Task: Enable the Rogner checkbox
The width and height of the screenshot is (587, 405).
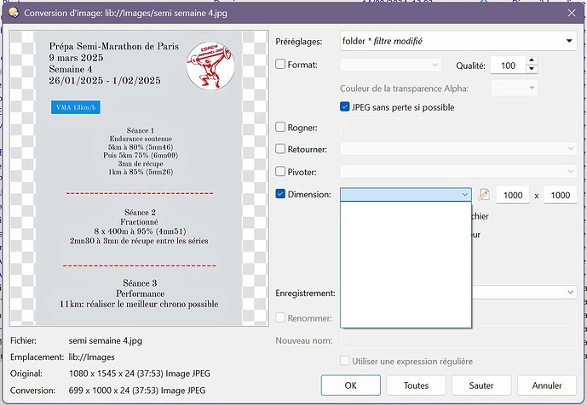Action: [x=280, y=127]
